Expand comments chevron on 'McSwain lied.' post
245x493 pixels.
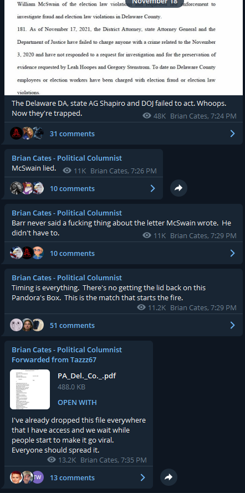(x=152, y=188)
